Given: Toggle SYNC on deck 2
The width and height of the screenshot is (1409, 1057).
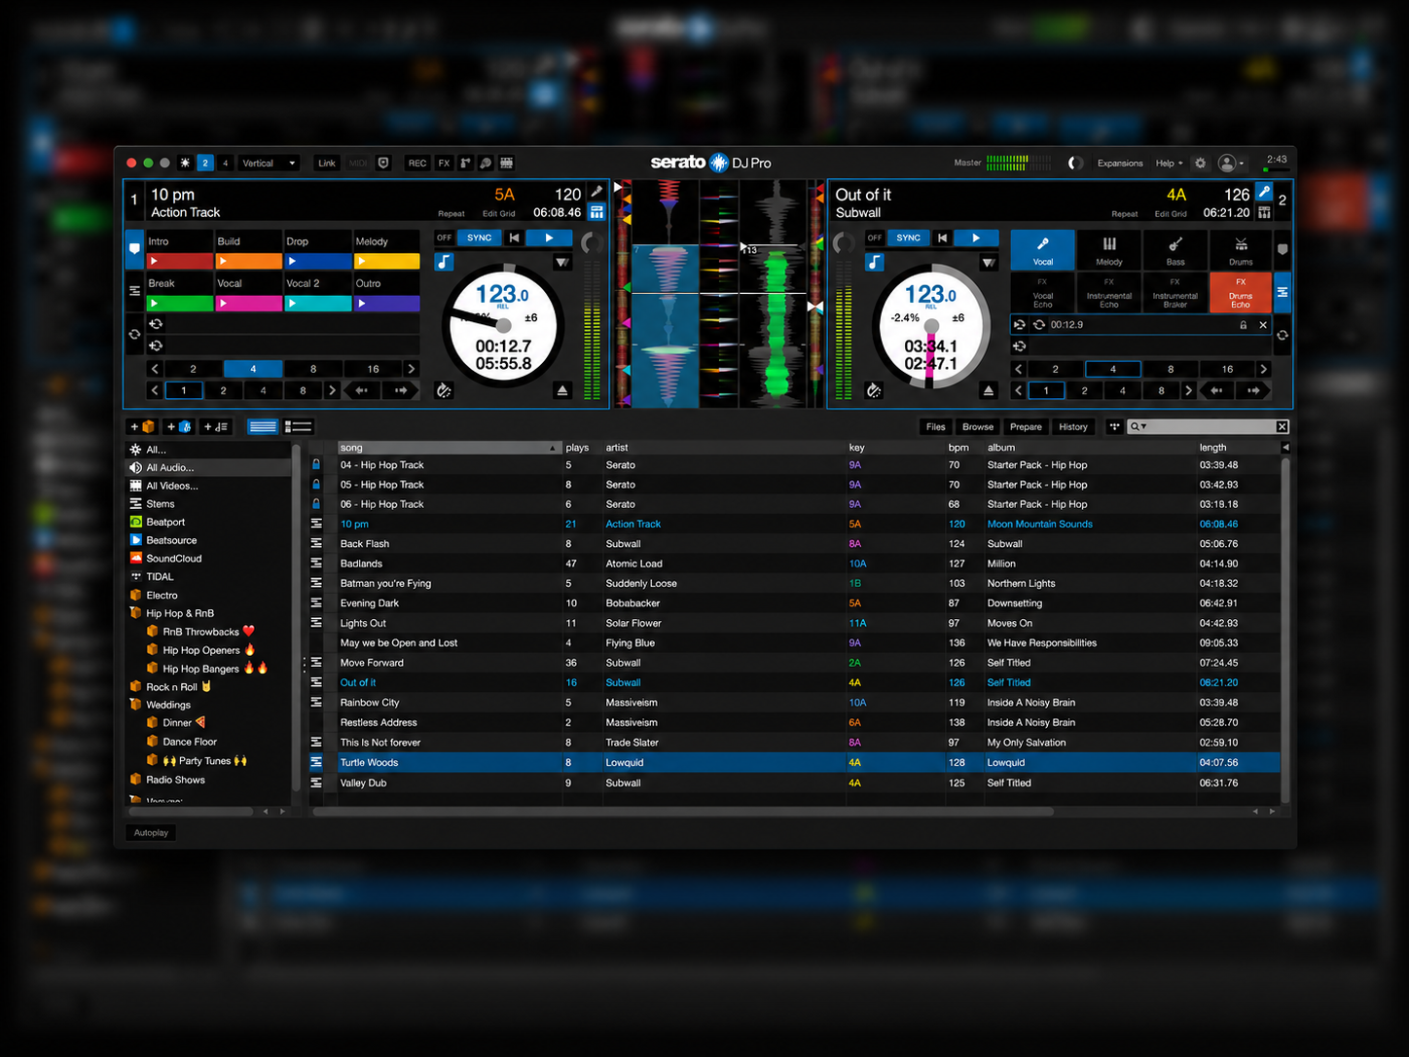Looking at the screenshot, I should pos(909,237).
